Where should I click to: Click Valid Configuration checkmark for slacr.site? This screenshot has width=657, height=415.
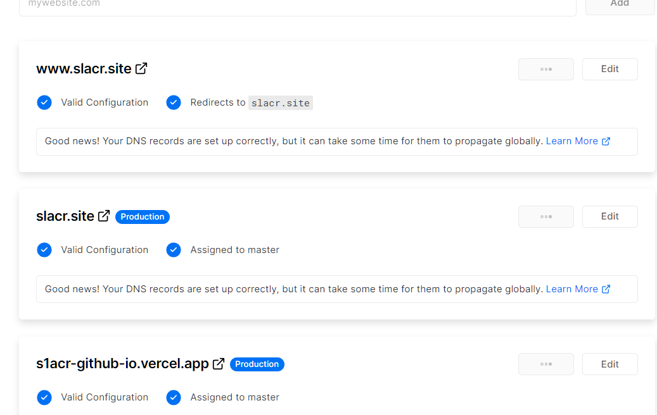click(44, 250)
